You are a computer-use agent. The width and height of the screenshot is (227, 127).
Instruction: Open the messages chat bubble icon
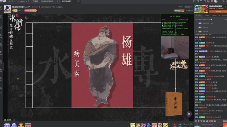[205, 1]
